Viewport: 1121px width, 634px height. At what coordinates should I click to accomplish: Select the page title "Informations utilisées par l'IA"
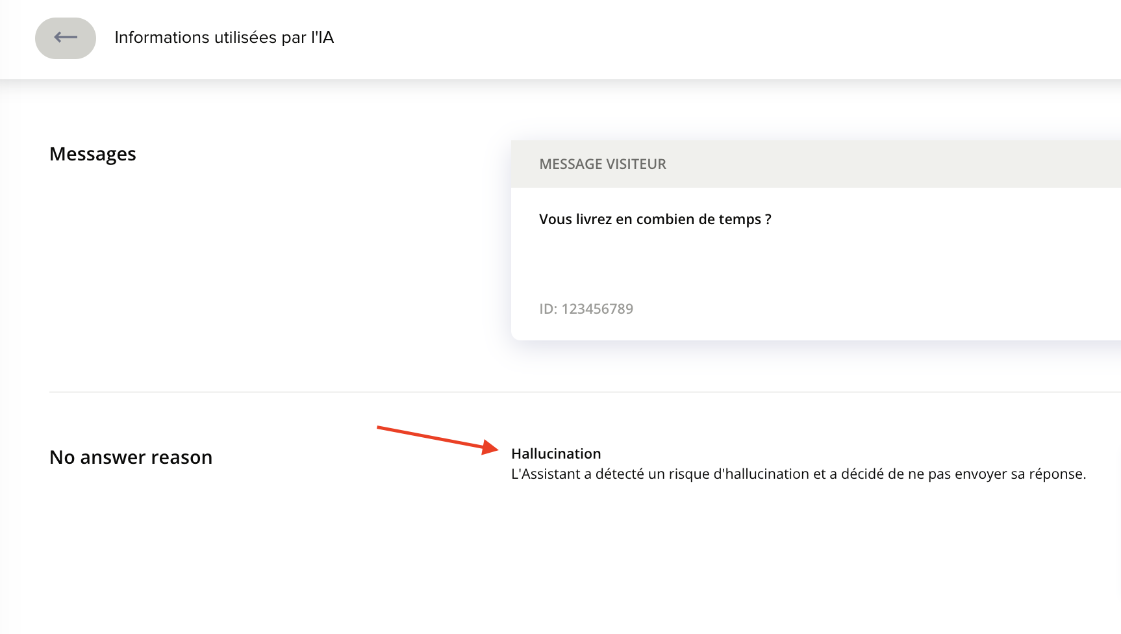(x=223, y=38)
